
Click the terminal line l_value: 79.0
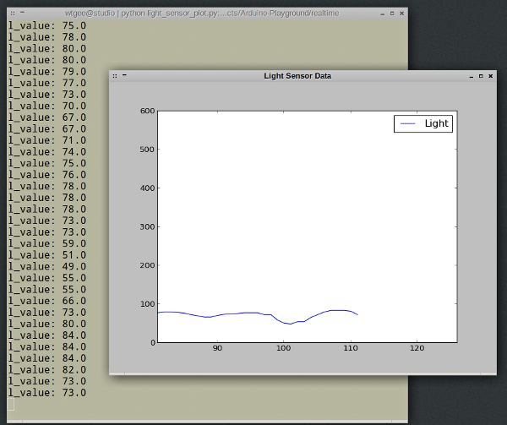click(x=47, y=72)
